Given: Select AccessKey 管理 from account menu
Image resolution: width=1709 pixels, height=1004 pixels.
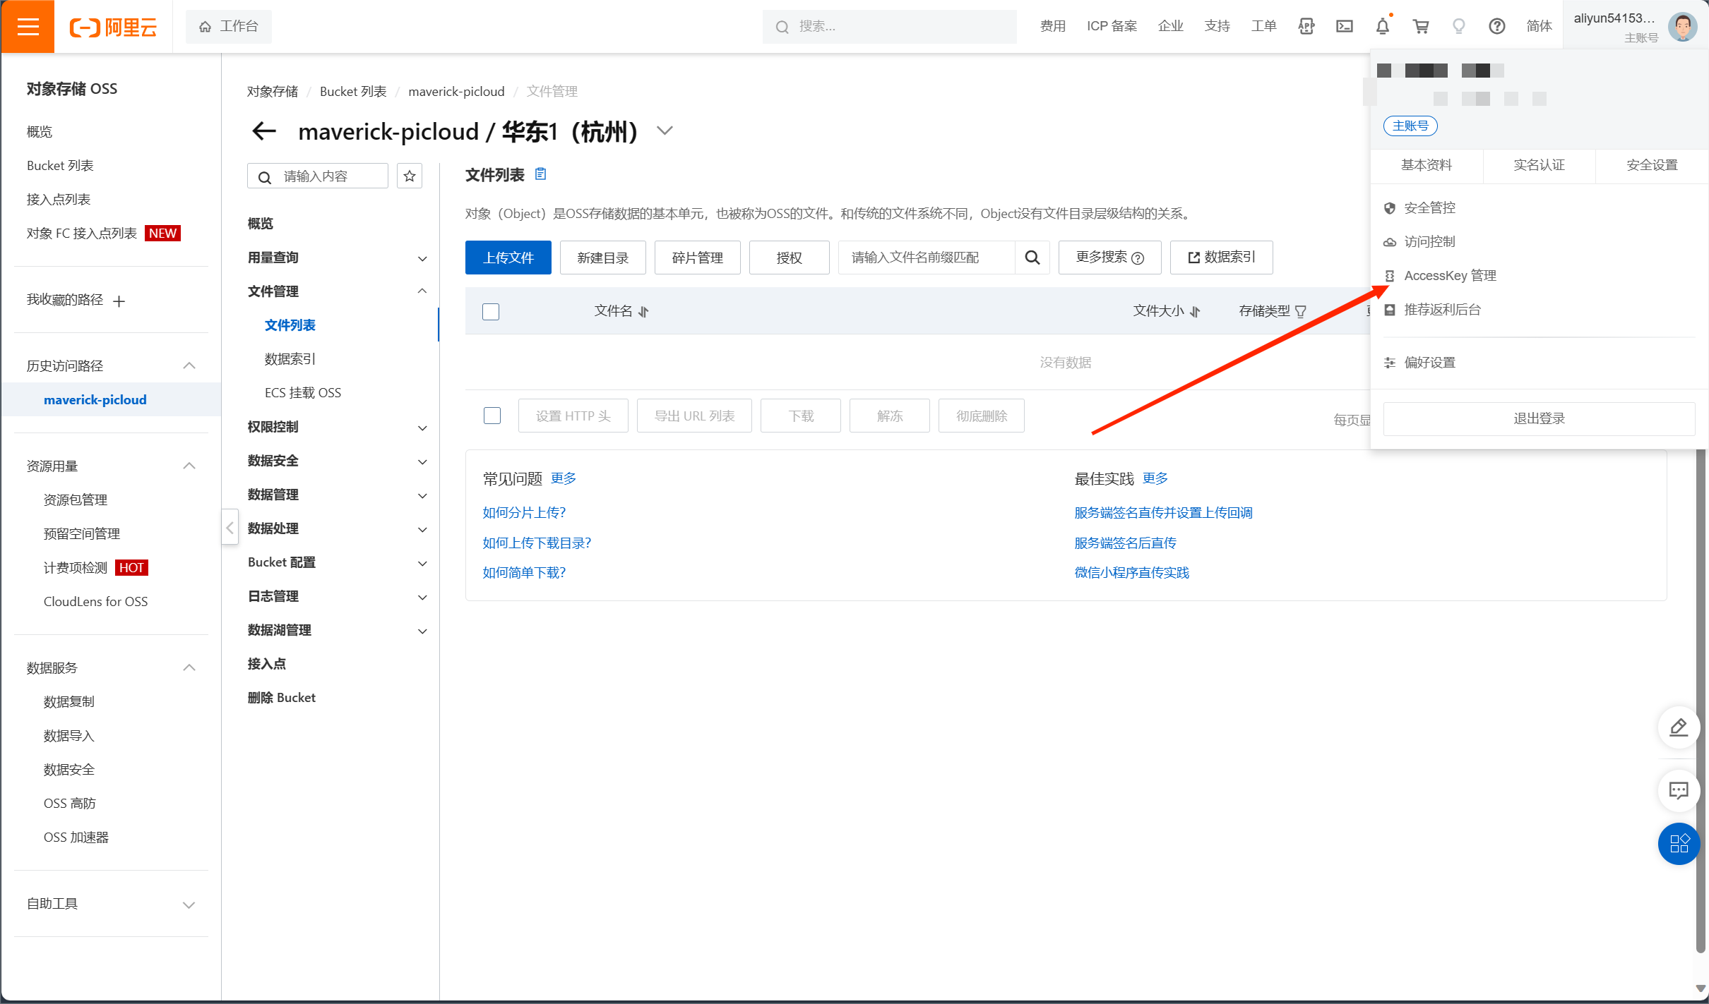Looking at the screenshot, I should click(x=1450, y=276).
